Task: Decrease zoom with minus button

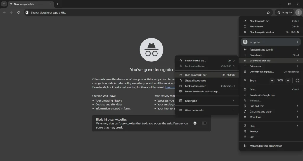Action: point(272,81)
